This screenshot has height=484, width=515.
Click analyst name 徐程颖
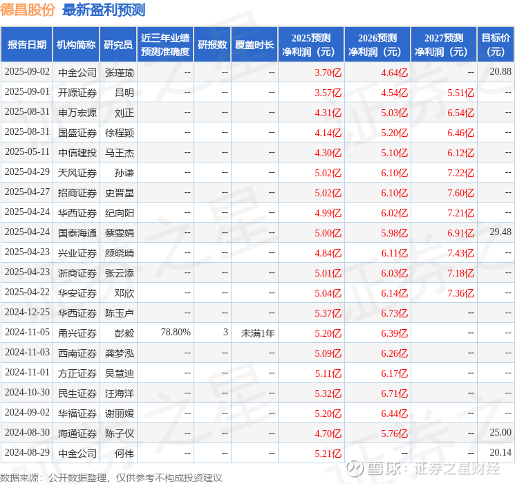point(120,133)
